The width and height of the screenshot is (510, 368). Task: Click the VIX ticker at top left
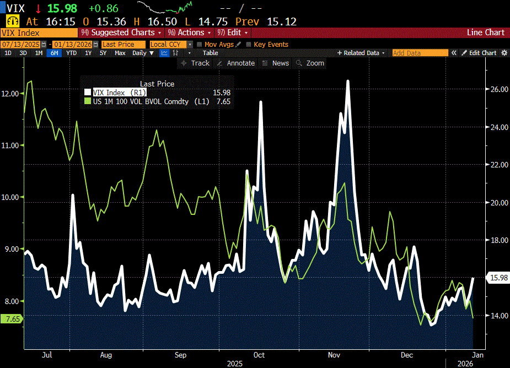coord(15,8)
